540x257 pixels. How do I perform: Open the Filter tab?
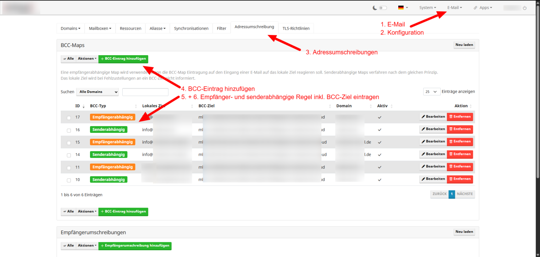click(x=221, y=28)
